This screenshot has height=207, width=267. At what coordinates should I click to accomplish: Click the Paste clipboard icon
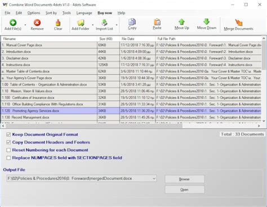click(157, 22)
